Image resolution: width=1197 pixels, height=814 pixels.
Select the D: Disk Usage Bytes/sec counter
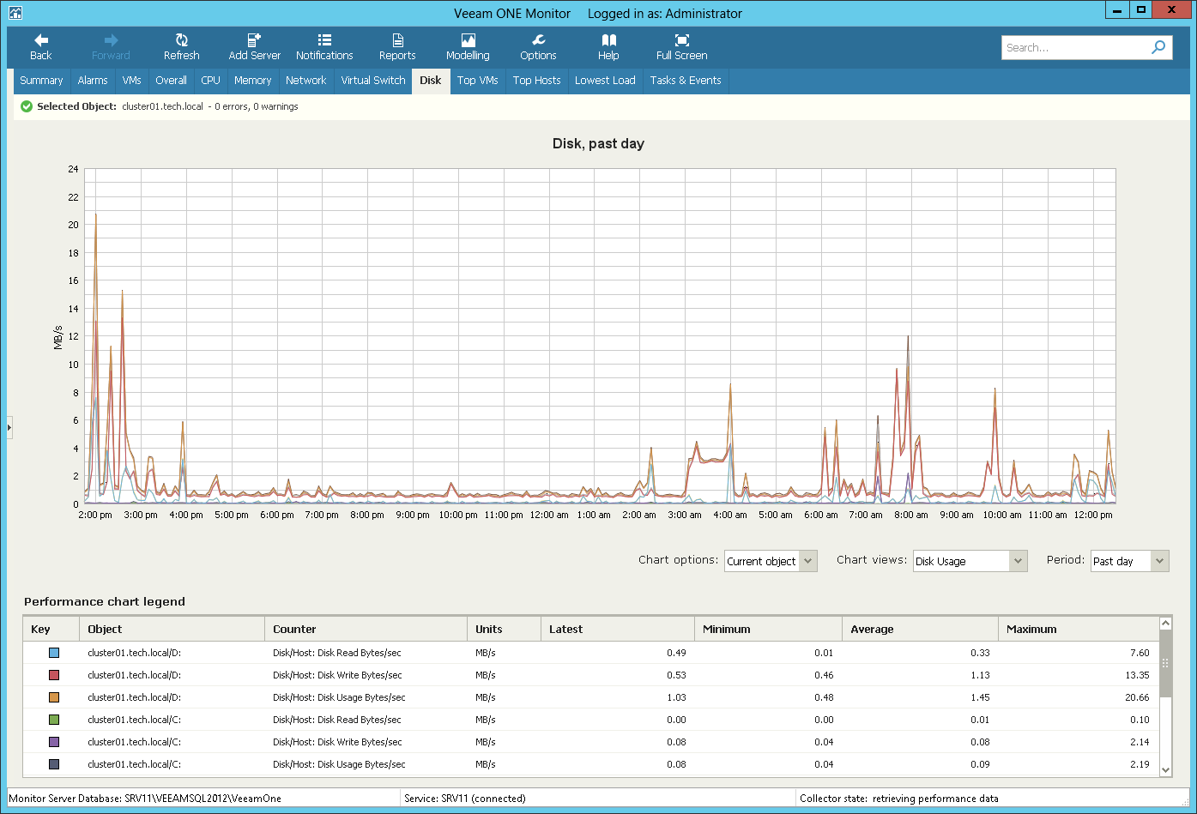pyautogui.click(x=339, y=697)
